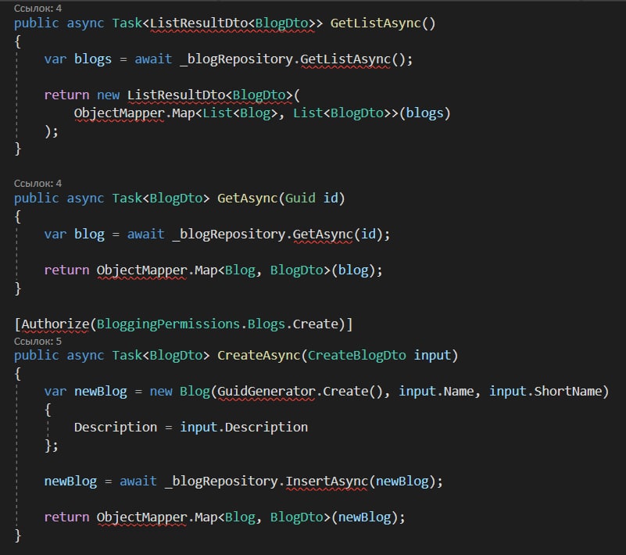Image resolution: width=626 pixels, height=555 pixels.
Task: Open the 'Ссылок: 5' CodeLens above CreateAsync
Action: pos(38,342)
